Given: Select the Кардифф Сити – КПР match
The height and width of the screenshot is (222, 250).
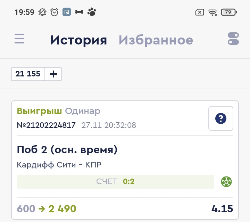Looking at the screenshot, I should click(59, 165).
